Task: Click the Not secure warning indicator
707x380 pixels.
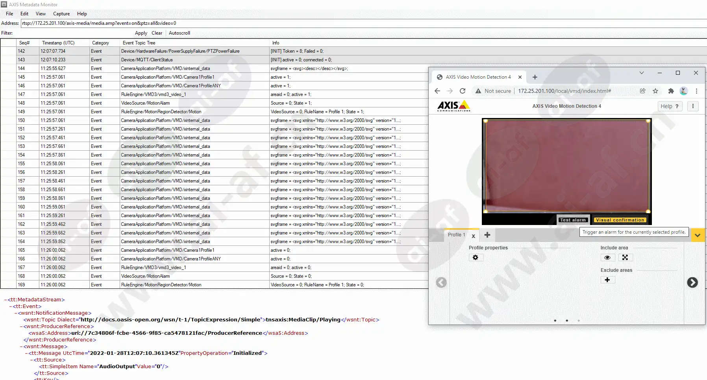Action: 493,91
